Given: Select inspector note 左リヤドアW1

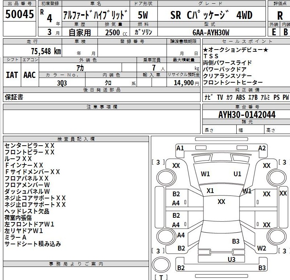Looking at the screenshot, I should click(x=24, y=230).
